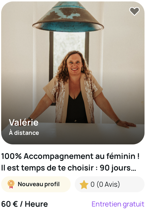Click the 60 € / Heure price

(24, 204)
